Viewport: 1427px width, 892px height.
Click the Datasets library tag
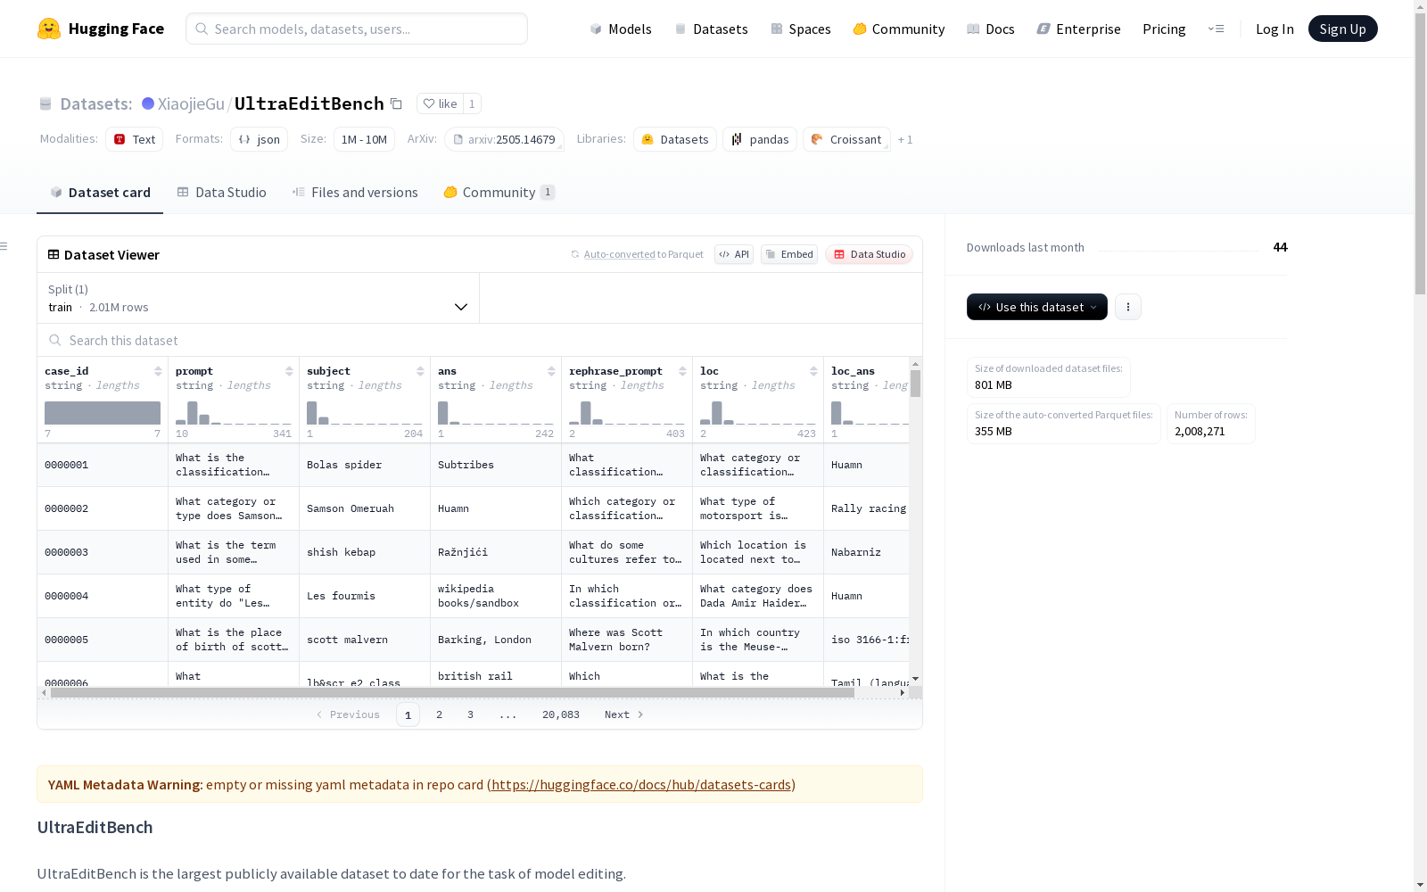click(675, 139)
